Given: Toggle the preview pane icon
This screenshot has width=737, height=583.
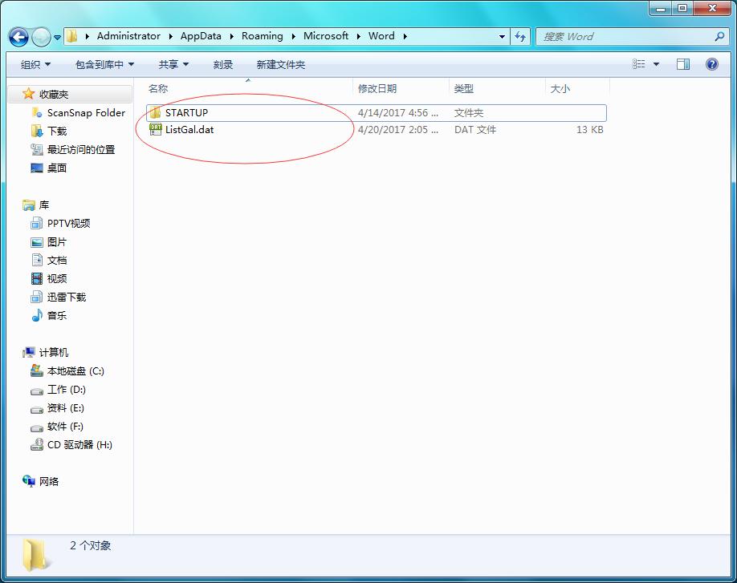Looking at the screenshot, I should (683, 64).
